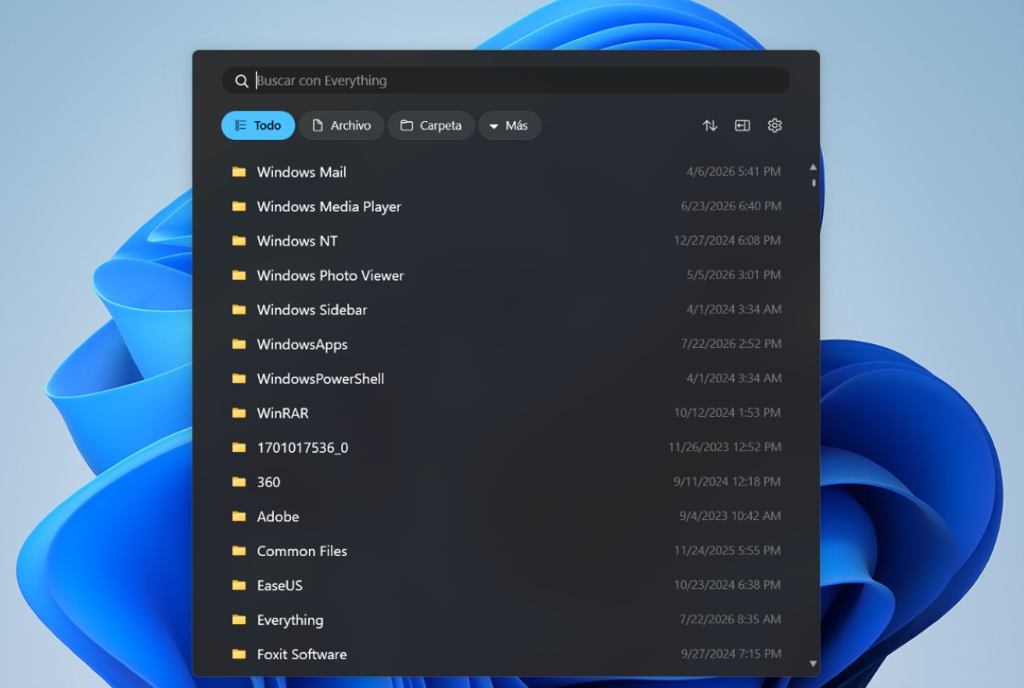Screen dimensions: 1024x688
Task: Click the results scrollbar up arrow
Action: (813, 167)
